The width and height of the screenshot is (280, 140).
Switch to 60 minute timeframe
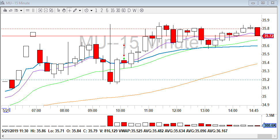tap(124, 11)
